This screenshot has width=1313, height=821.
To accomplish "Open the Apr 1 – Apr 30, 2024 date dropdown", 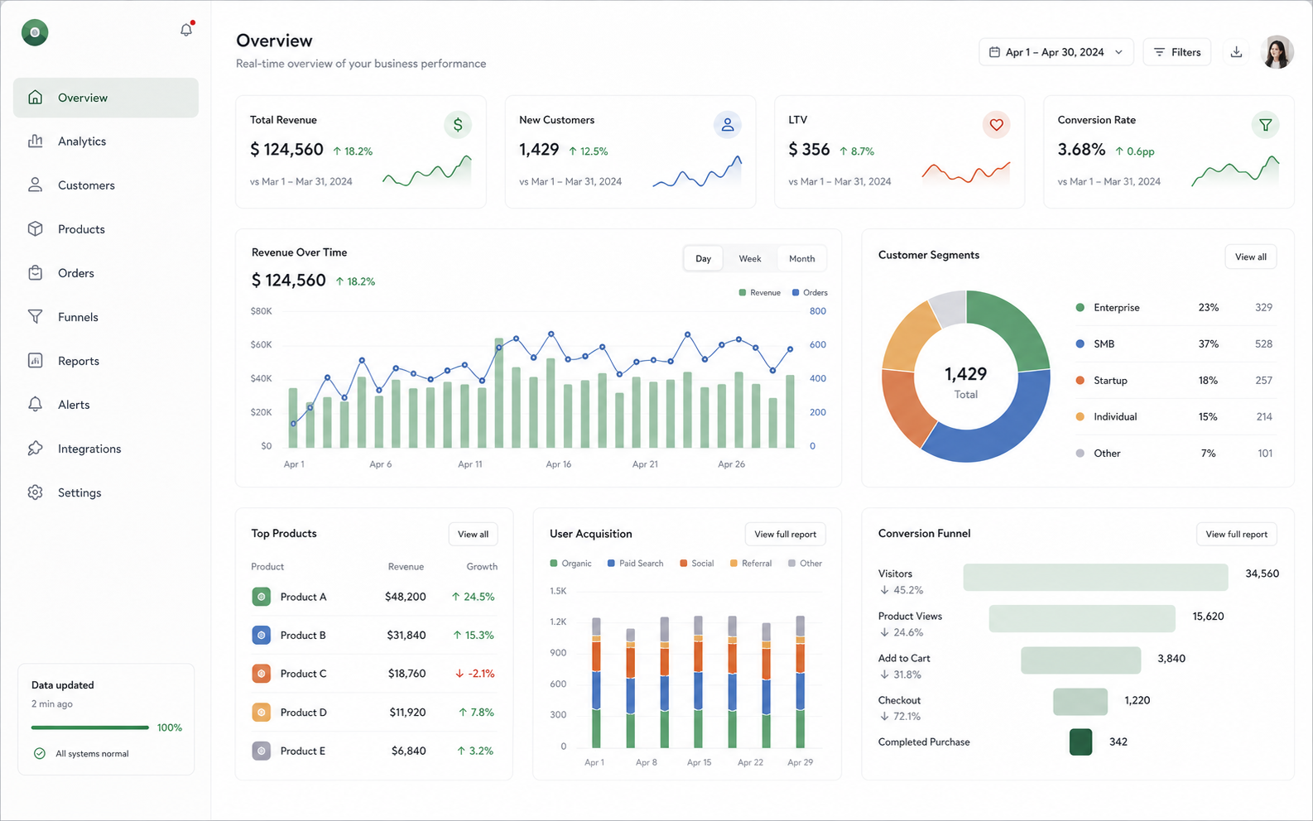I will pyautogui.click(x=1056, y=52).
